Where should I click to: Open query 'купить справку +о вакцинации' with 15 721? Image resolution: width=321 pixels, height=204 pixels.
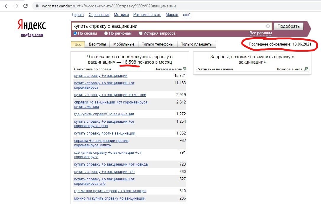click(x=101, y=76)
